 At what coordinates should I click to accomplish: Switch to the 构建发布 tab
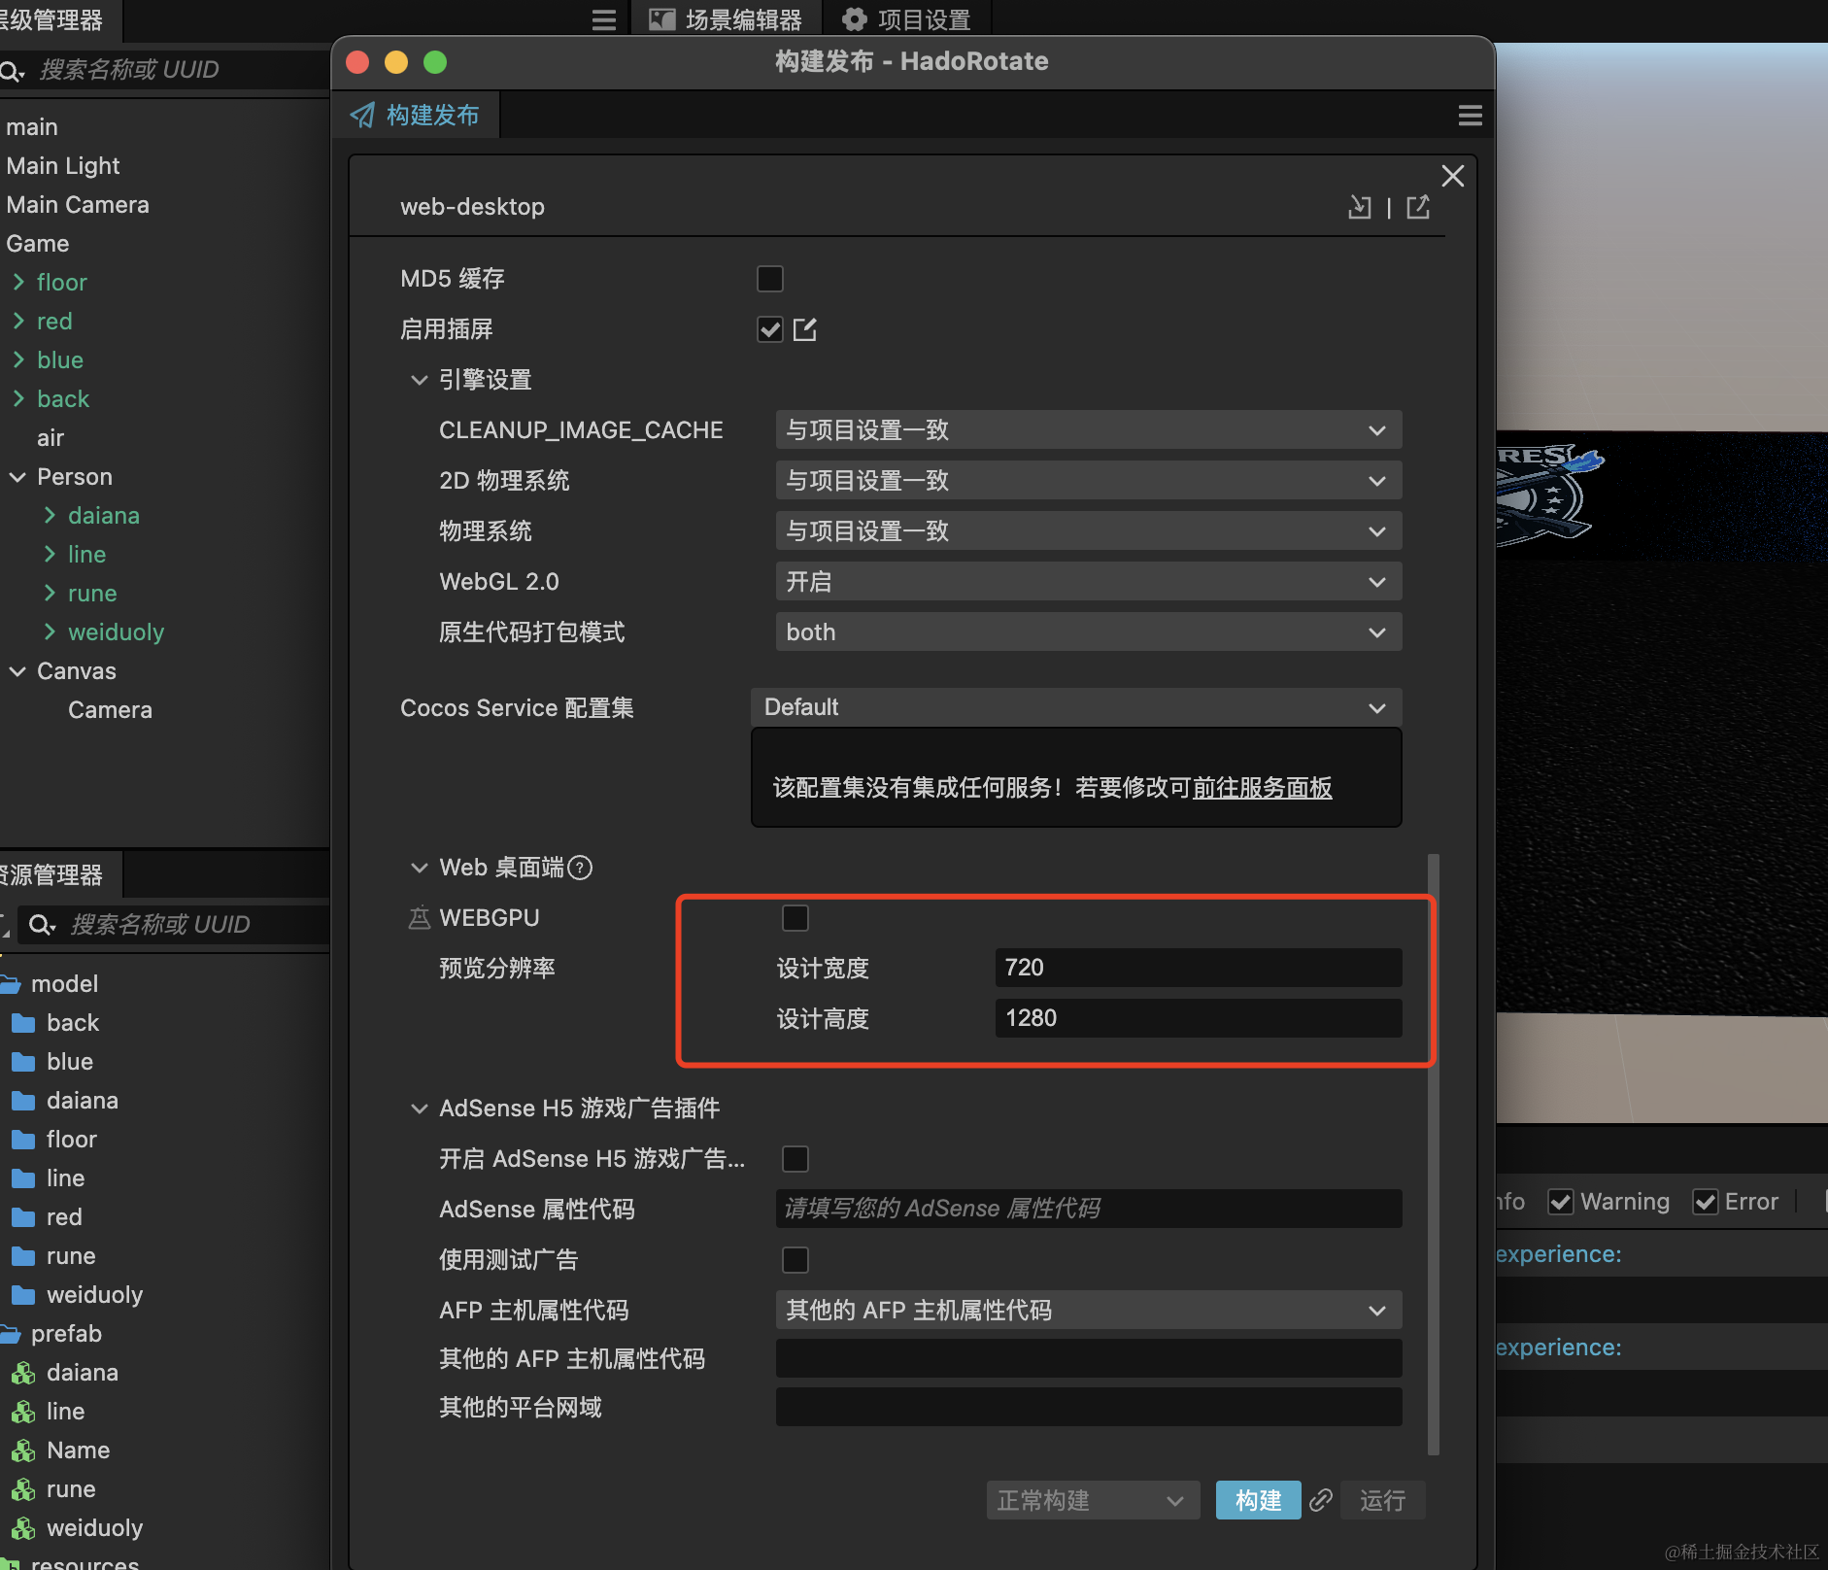[x=416, y=115]
